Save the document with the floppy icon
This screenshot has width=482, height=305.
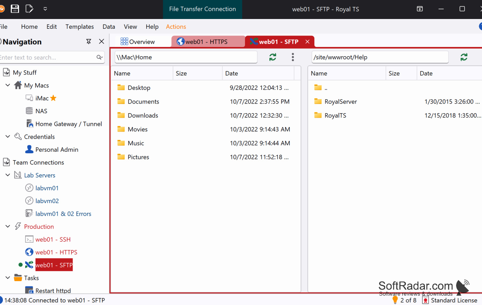tap(15, 9)
